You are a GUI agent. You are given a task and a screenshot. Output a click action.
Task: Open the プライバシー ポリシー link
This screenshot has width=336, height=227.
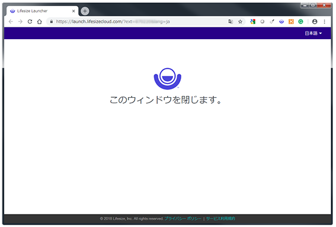[183, 219]
